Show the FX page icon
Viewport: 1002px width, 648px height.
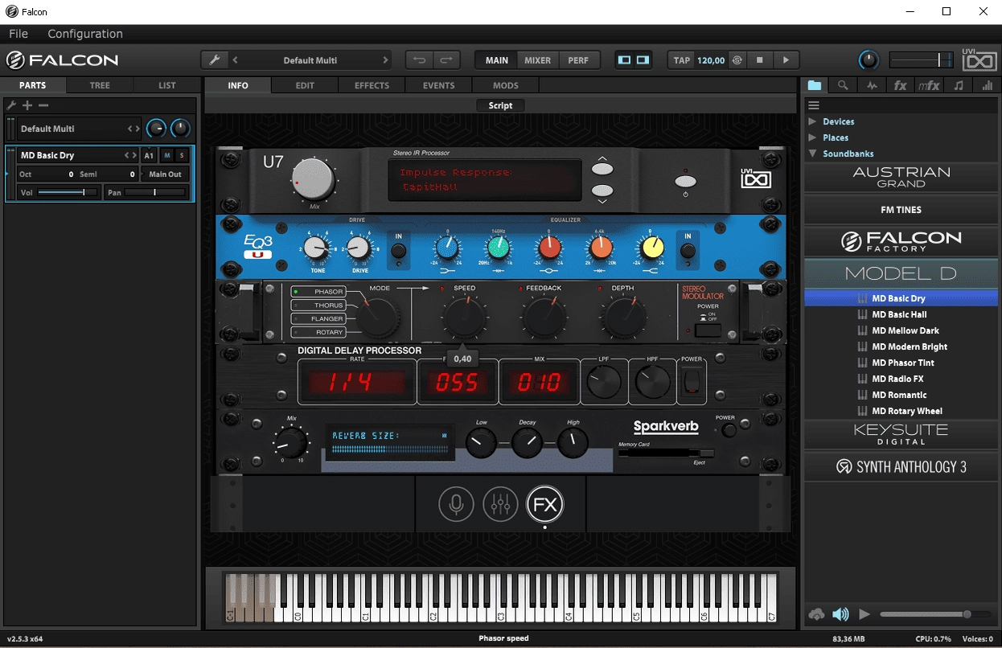tap(545, 505)
